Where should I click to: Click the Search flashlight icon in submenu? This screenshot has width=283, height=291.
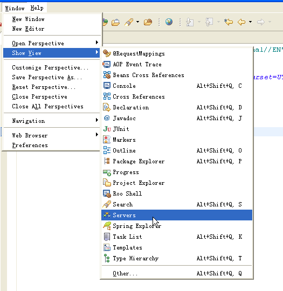[107, 204]
